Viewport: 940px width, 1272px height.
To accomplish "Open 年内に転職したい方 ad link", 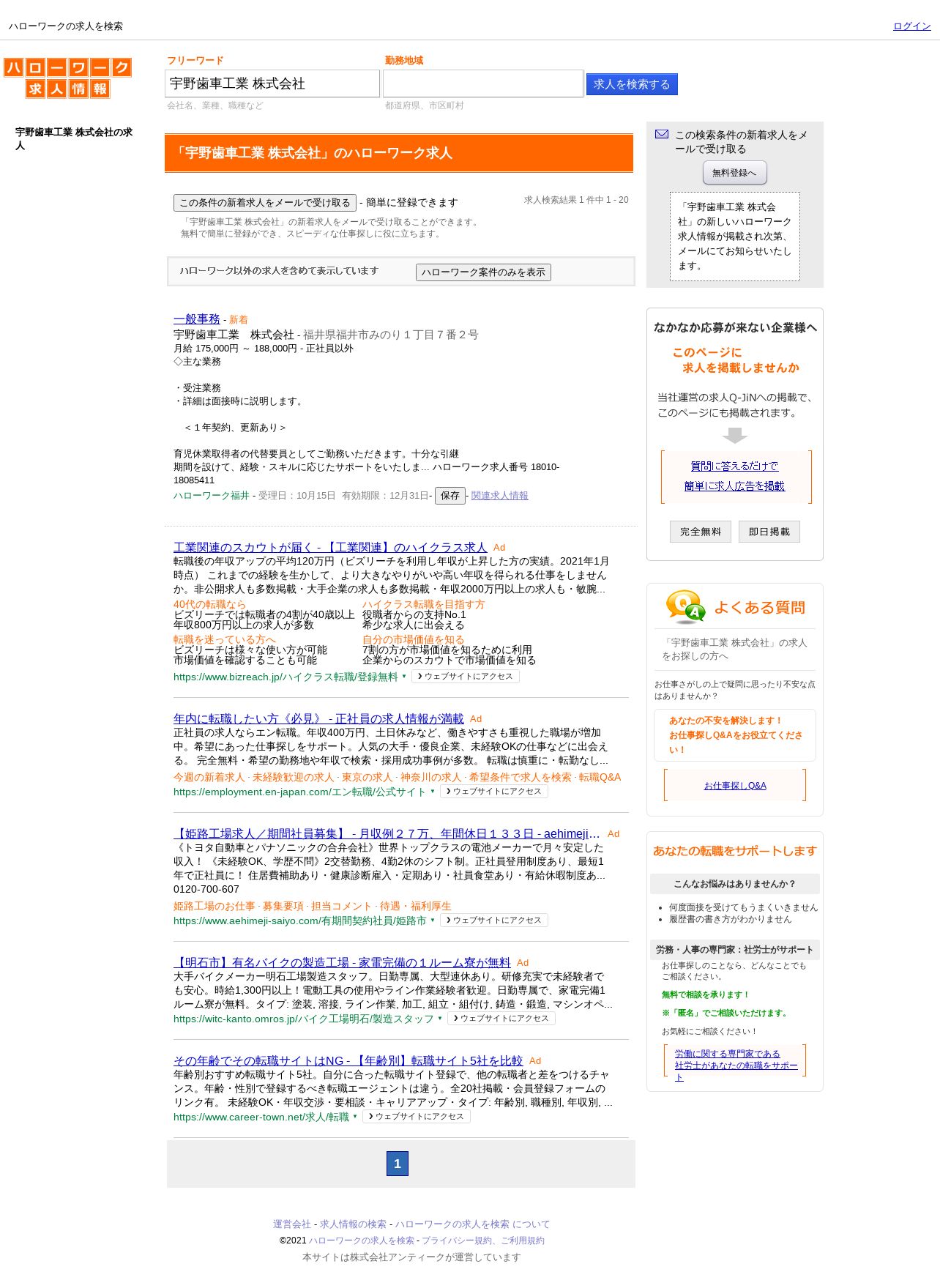I will click(318, 718).
